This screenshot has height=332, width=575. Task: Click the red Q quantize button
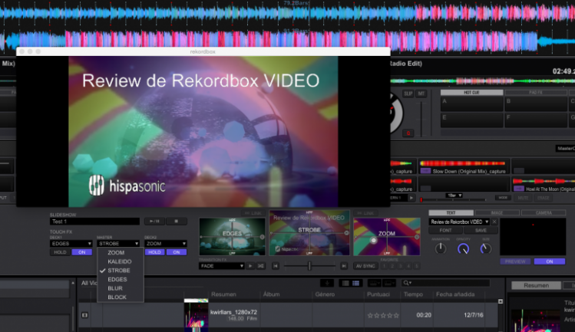click(408, 133)
